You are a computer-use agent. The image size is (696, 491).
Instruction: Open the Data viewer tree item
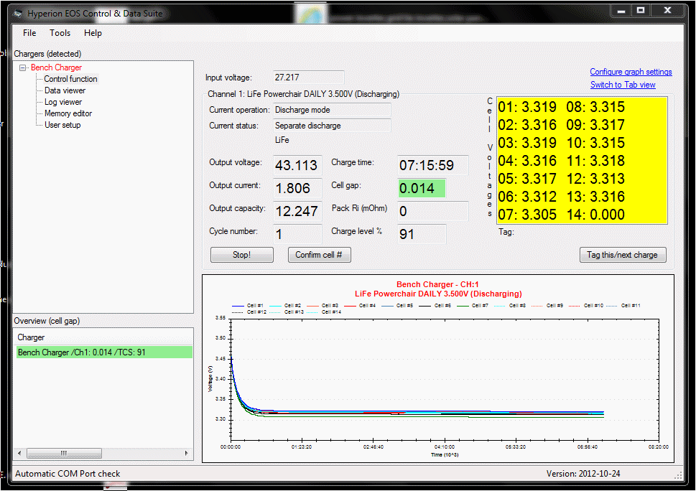point(65,90)
